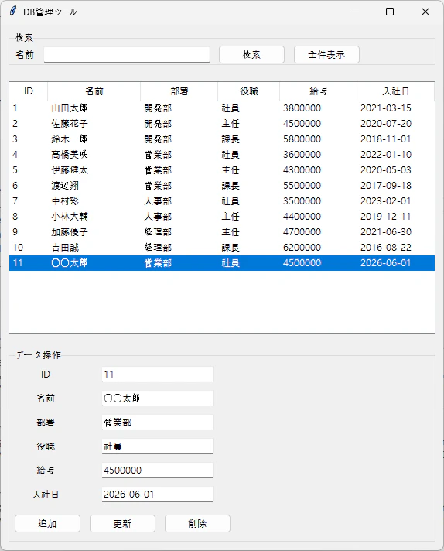This screenshot has height=551, width=444.
Task: Click the 入社日 column header
Action: tap(396, 91)
